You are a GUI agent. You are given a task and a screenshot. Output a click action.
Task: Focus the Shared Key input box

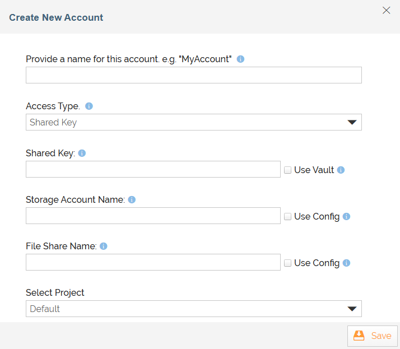tap(153, 169)
